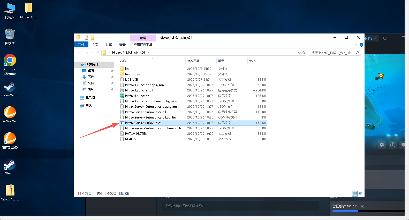Image resolution: width=409 pixels, height=220 pixels.
Task: Click the search Nitrox_1.8.0.1_win_x64 box
Action: [332, 53]
